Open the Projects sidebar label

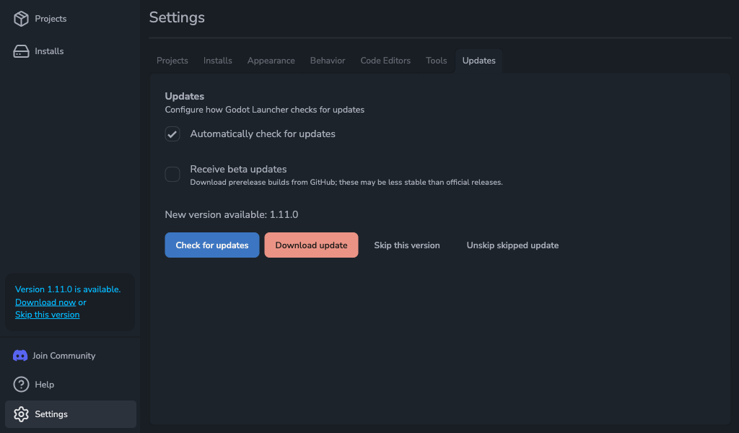pyautogui.click(x=51, y=19)
